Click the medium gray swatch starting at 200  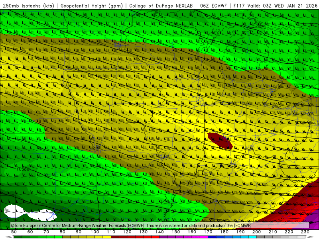click(261, 237)
